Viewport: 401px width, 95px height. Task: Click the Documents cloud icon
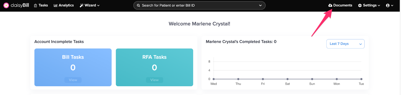330,5
